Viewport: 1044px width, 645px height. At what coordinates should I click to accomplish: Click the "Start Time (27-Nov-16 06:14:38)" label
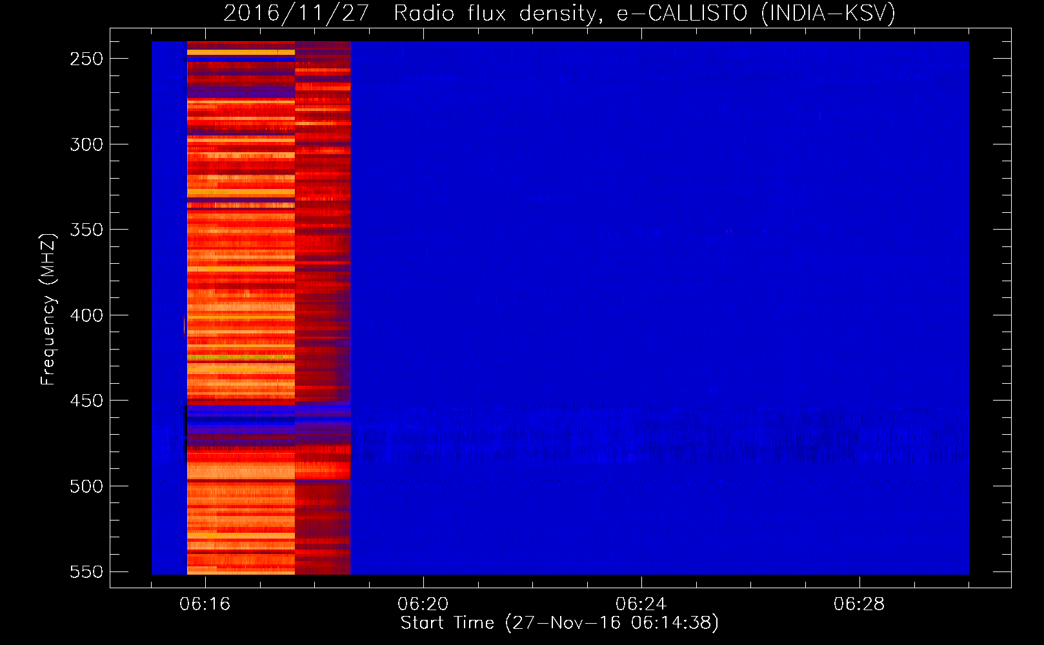559,623
